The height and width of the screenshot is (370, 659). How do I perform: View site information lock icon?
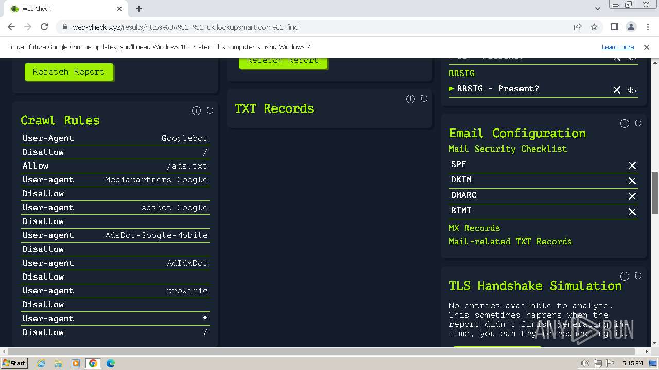click(x=64, y=27)
